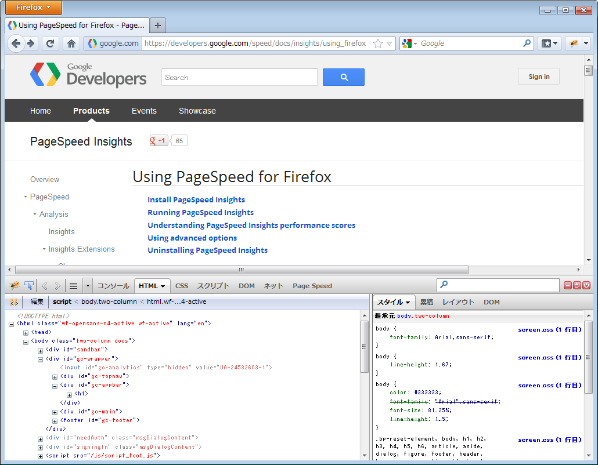This screenshot has height=465, width=598.
Task: Click the Google Developers Search field
Action: (x=239, y=77)
